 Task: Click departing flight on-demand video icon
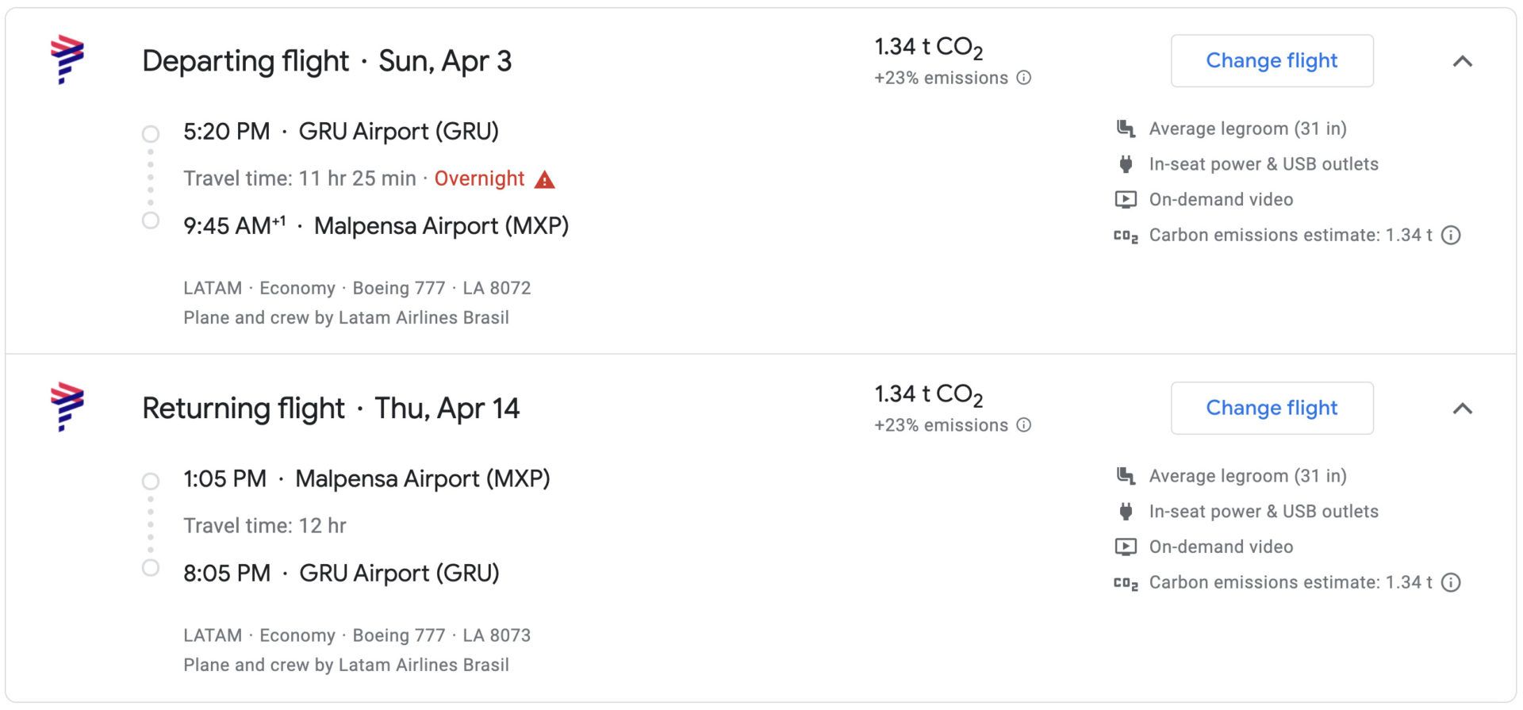(1126, 199)
